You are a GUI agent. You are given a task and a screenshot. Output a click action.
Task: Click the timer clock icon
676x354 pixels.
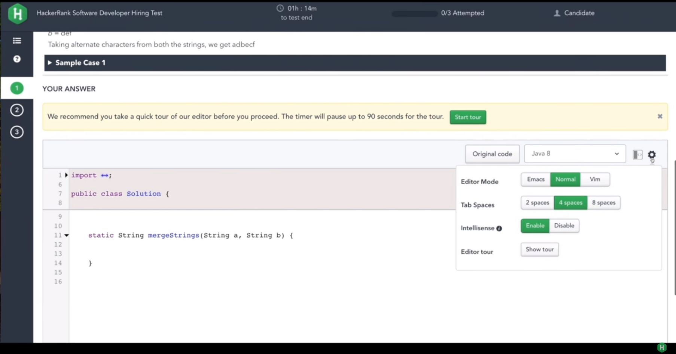tap(280, 8)
